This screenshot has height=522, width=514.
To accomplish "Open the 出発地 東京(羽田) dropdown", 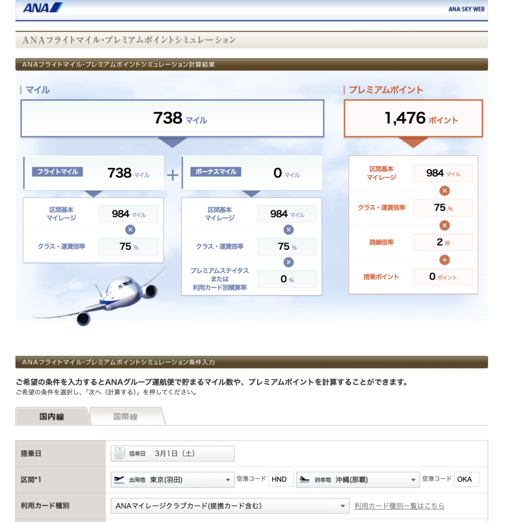I will (173, 480).
